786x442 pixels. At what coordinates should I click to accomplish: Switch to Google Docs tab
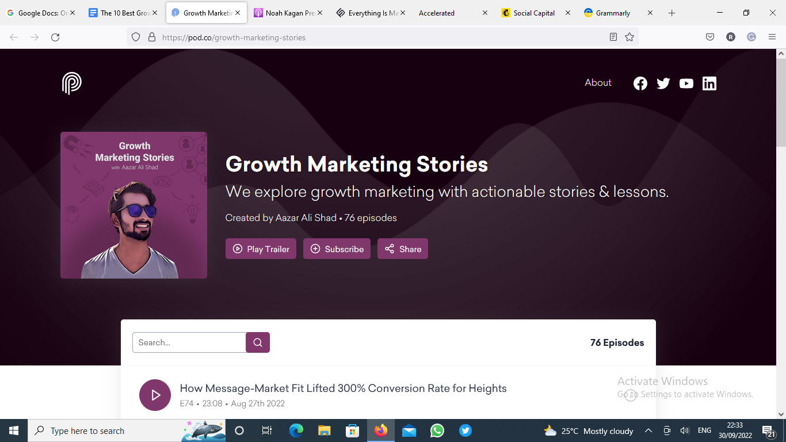(x=41, y=13)
